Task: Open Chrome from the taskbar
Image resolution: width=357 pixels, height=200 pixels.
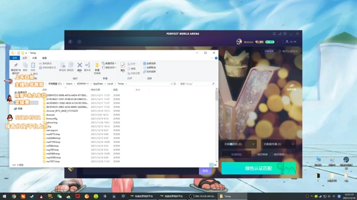Action: click(x=14, y=196)
